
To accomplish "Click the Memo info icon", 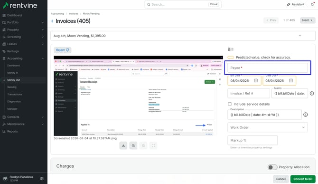I will 312,93.
